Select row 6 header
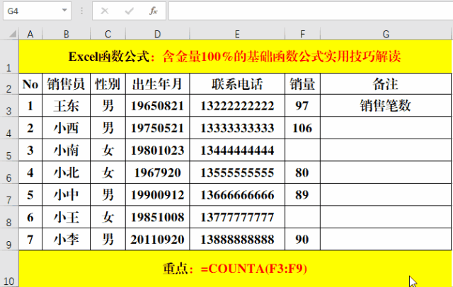453x287 pixels. [9, 172]
